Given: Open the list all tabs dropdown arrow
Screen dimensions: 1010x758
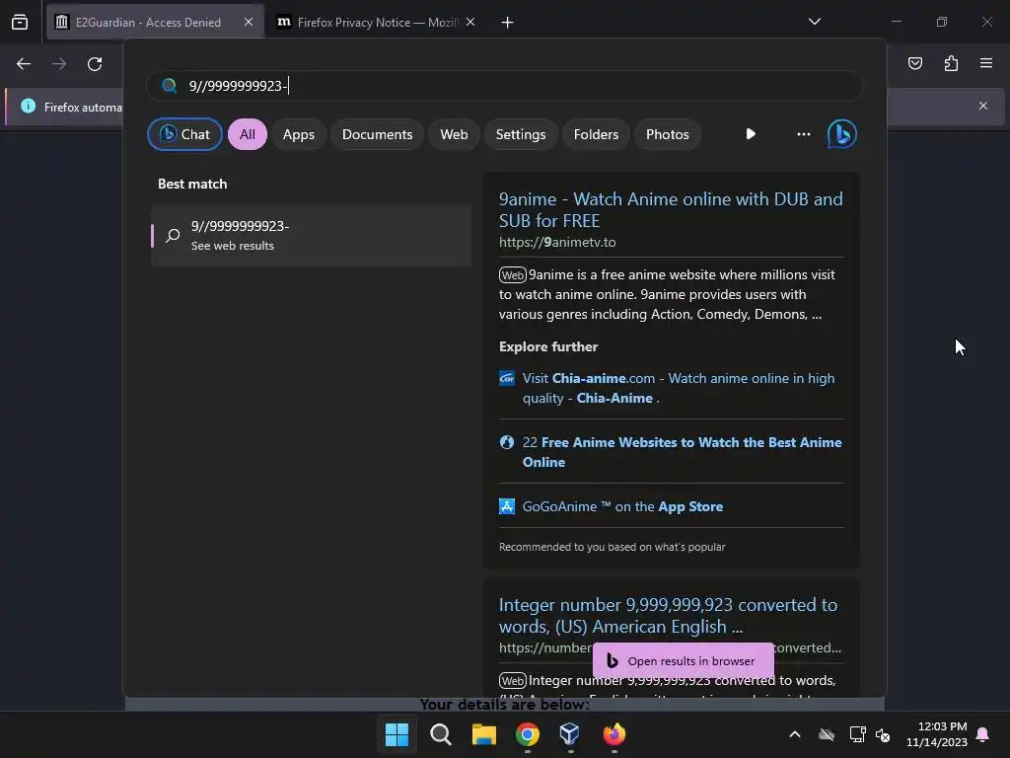Looking at the screenshot, I should tap(814, 22).
